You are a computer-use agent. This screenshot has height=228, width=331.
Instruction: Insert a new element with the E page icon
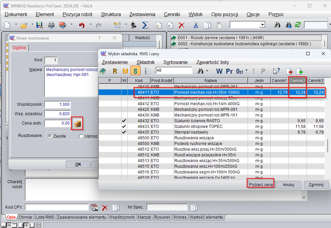[159, 25]
